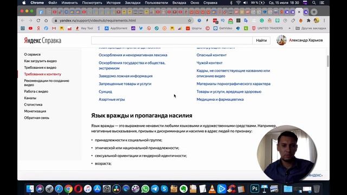This screenshot has height=195, width=347.
Task: Click the back navigation arrow
Action: [x=23, y=21]
